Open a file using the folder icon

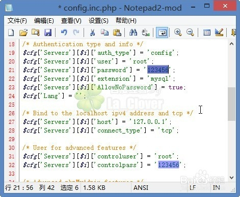coord(23,32)
